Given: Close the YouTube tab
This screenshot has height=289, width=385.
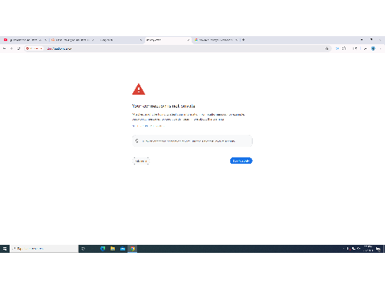Looking at the screenshot, I should (46, 40).
